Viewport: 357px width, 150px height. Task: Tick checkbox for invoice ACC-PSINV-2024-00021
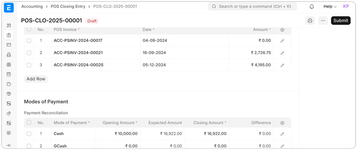29,53
